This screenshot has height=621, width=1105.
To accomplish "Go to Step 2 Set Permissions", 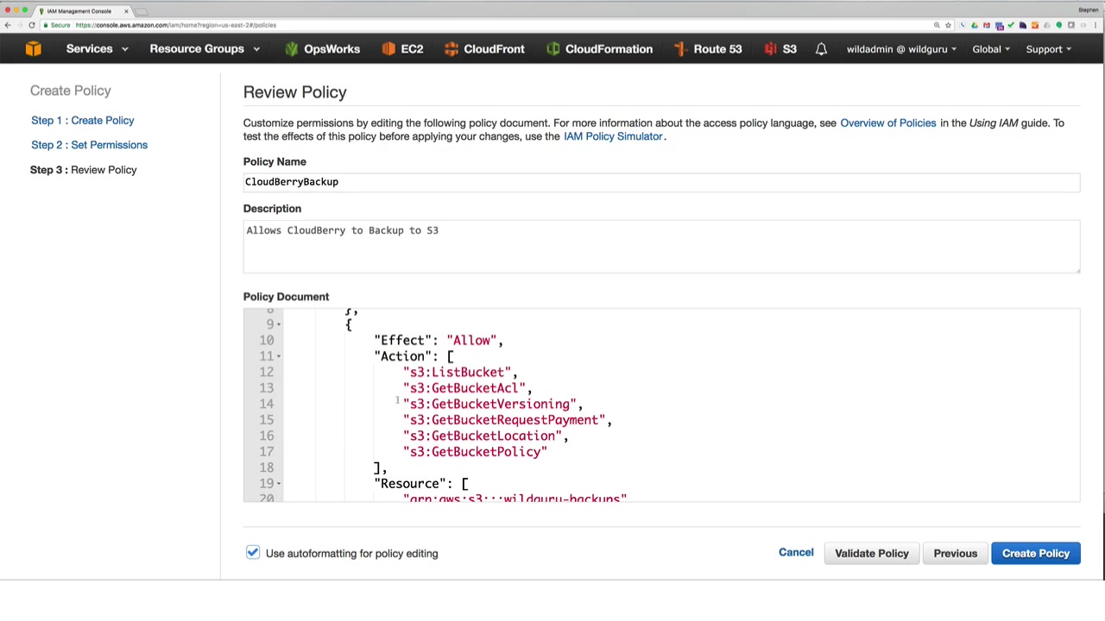I will [89, 145].
